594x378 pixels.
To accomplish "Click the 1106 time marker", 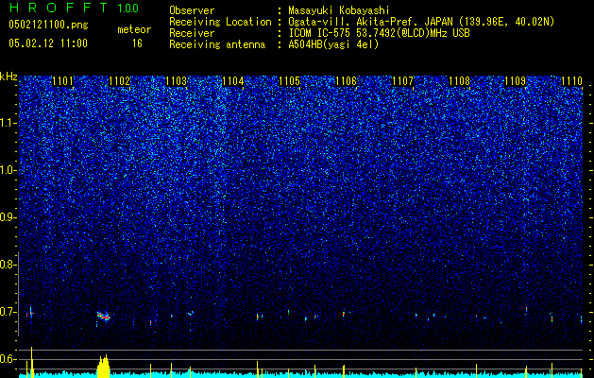I will pyautogui.click(x=347, y=81).
